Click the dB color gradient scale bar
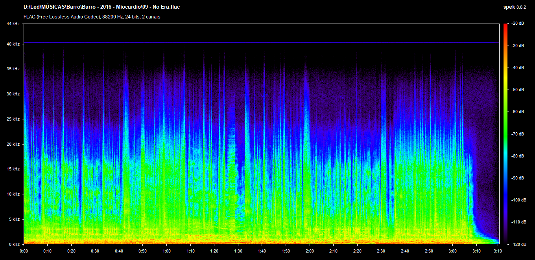This screenshot has height=260, width=535. pos(505,134)
